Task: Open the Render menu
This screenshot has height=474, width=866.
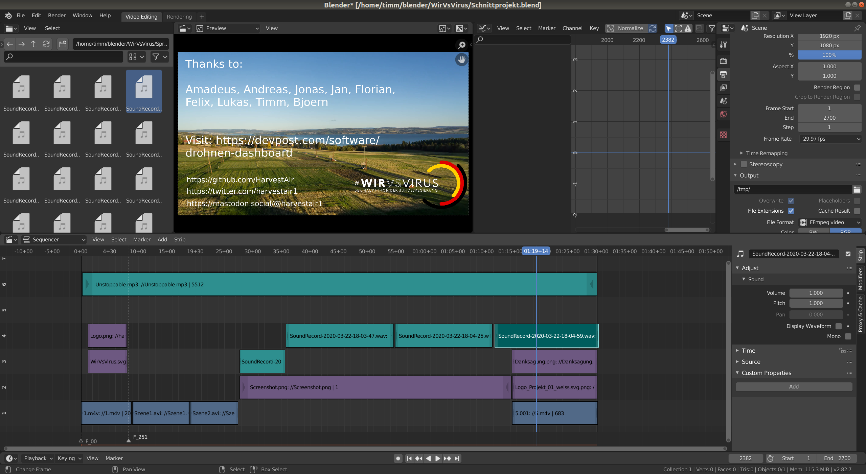Action: [x=56, y=16]
